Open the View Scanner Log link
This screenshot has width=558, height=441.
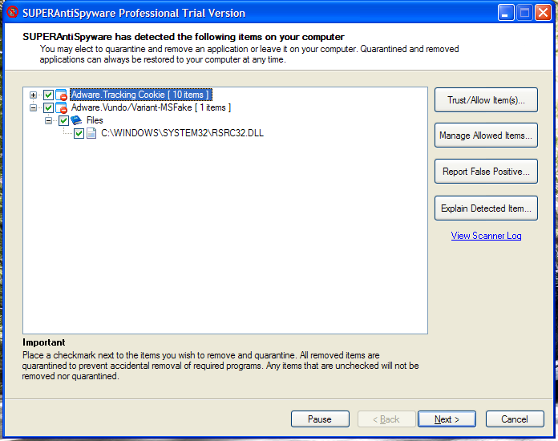click(x=486, y=236)
